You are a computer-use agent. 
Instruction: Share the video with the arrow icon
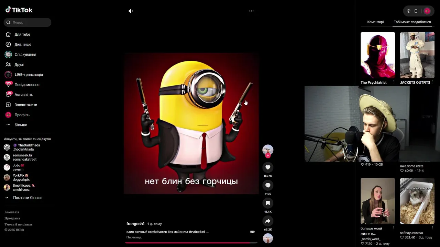tap(268, 221)
